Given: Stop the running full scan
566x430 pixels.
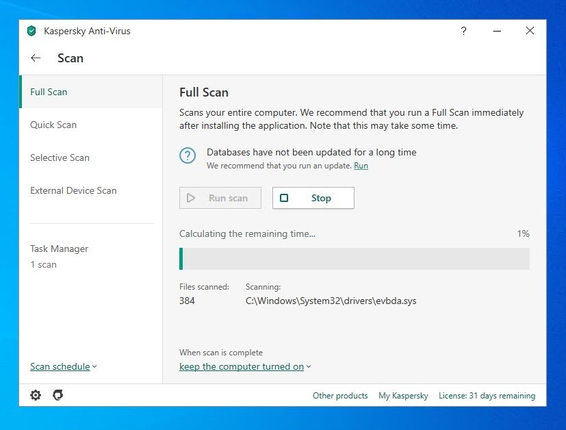Looking at the screenshot, I should [x=313, y=198].
